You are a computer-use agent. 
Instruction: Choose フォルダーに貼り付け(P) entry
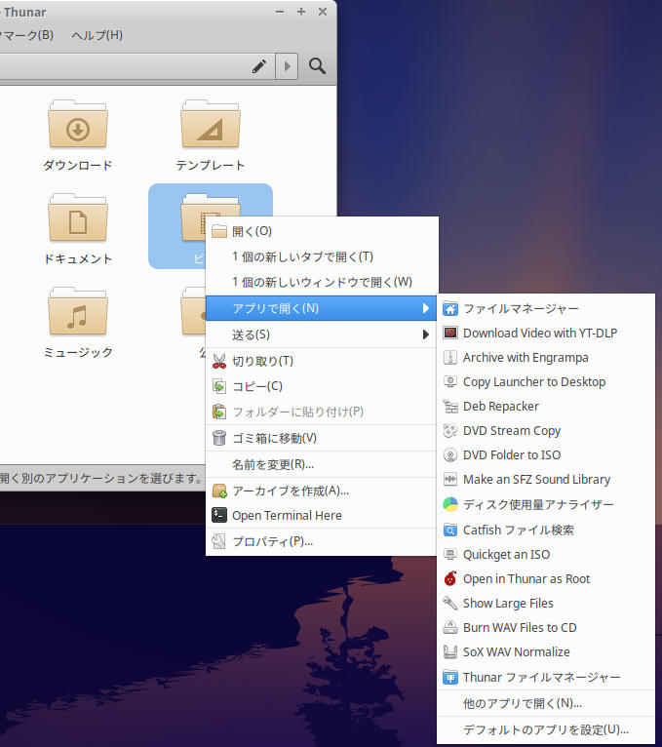(322, 412)
